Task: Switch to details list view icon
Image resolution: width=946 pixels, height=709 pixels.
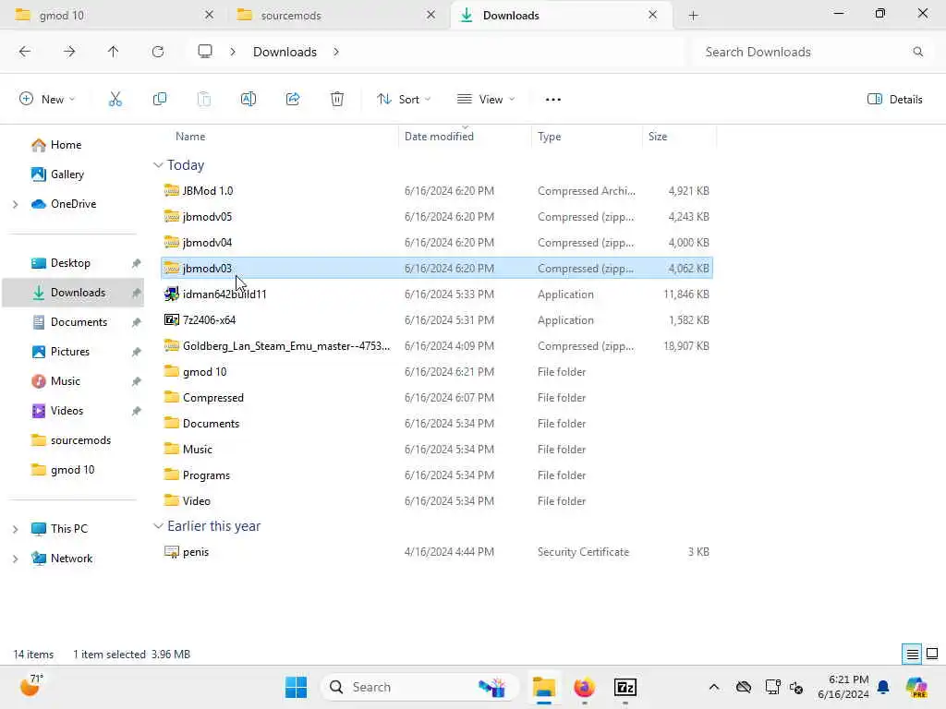Action: (x=912, y=654)
